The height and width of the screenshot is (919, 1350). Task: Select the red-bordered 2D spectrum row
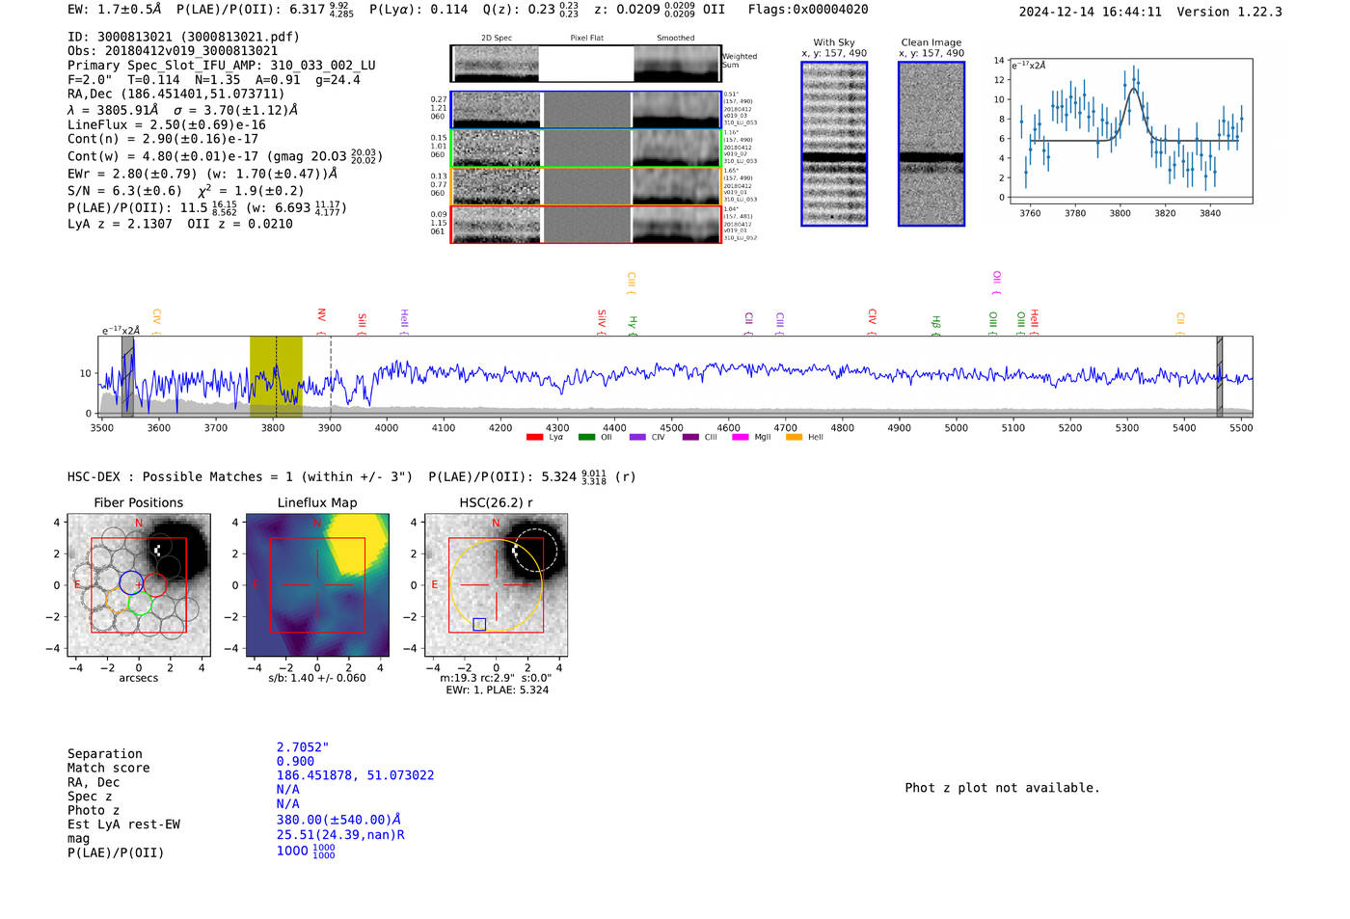[x=586, y=225]
